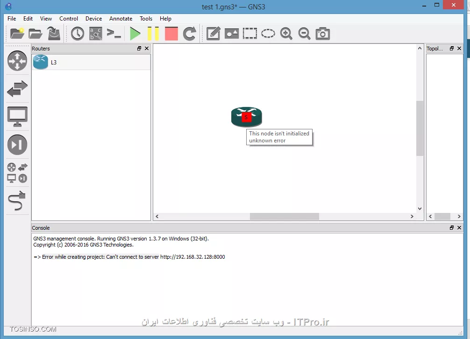This screenshot has width=470, height=339.
Task: Click the Save project as icon
Action: pyautogui.click(x=54, y=34)
